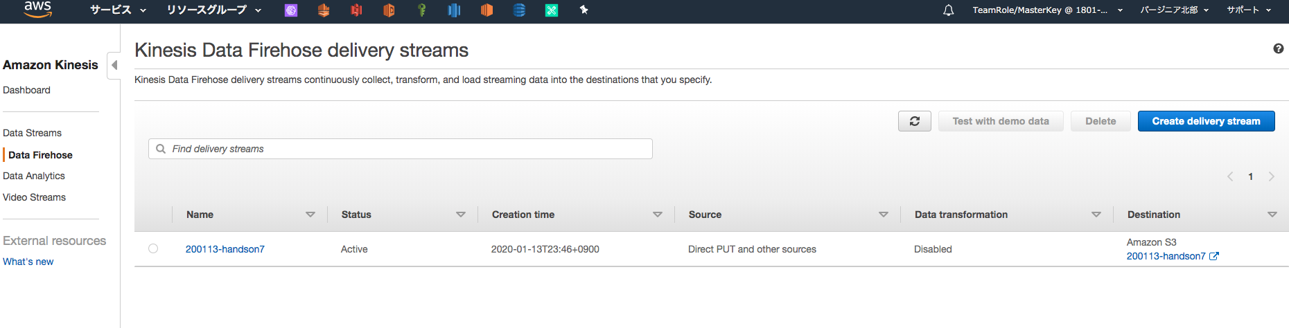Screen dimensions: 1289x328
Task: Click the Amazon S3 destination text
Action: [x=1151, y=242]
